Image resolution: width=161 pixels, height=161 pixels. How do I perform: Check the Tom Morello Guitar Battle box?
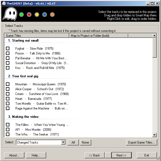click(x=8, y=104)
